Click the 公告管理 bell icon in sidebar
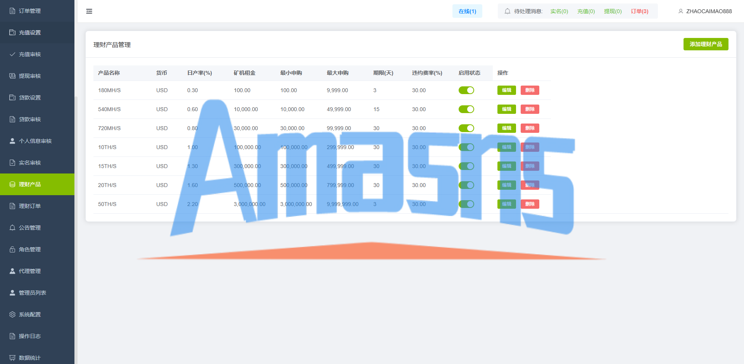The image size is (744, 364). [12, 228]
